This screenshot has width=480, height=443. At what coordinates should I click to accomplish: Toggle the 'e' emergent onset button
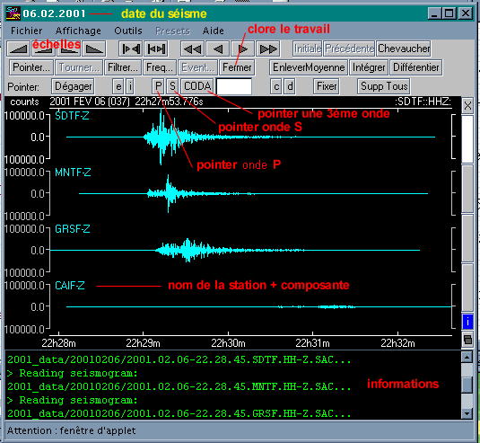coord(118,86)
